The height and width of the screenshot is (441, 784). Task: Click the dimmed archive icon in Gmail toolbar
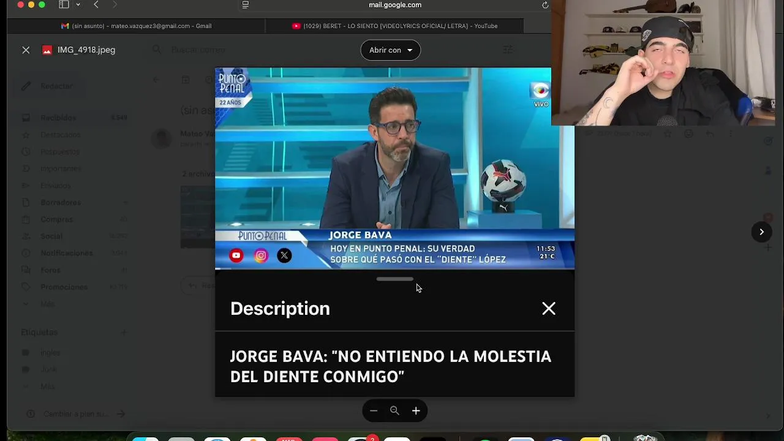pyautogui.click(x=186, y=80)
